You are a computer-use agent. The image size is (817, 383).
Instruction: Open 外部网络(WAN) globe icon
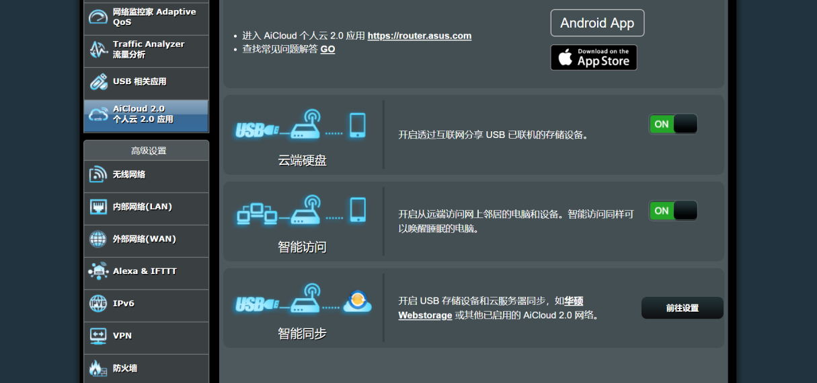[98, 239]
